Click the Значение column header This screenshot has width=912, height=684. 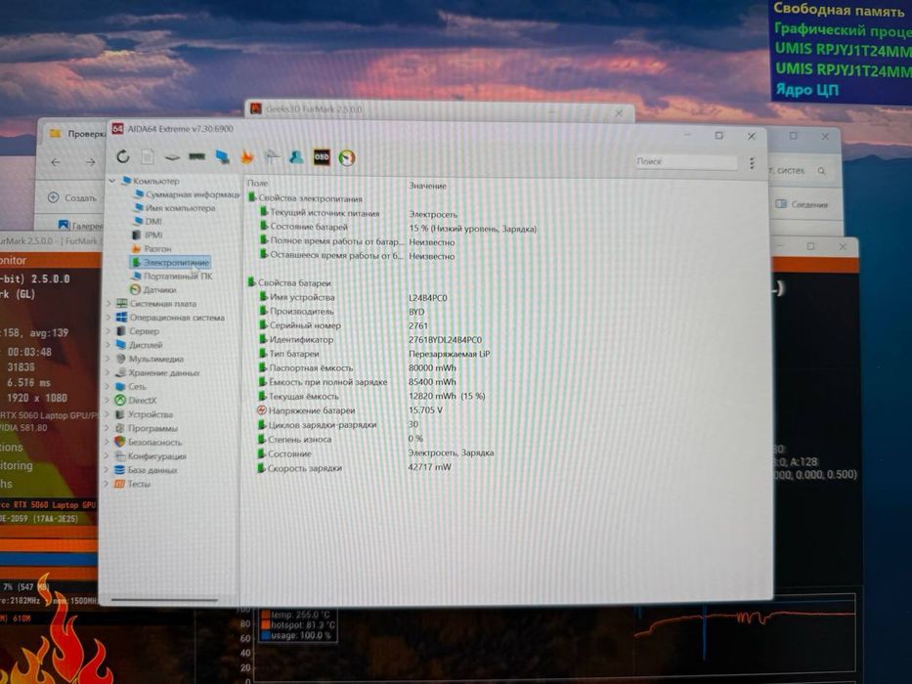point(427,186)
